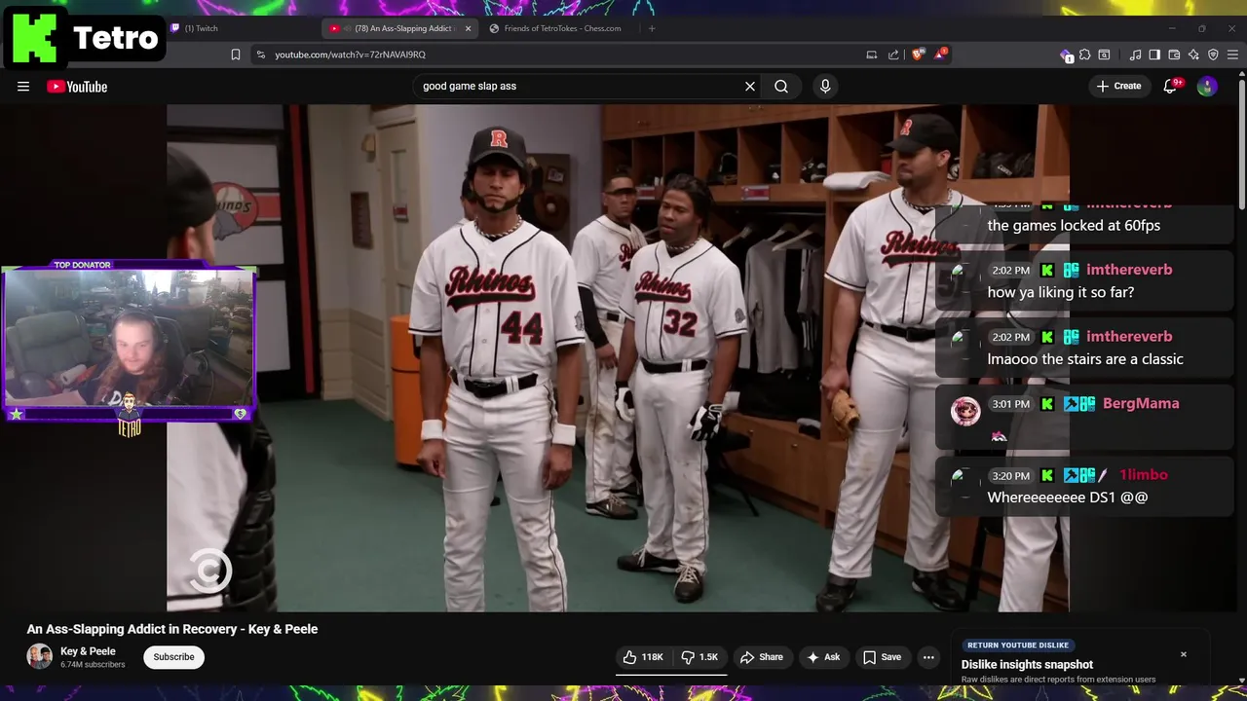
Task: Click the video player to pause
Action: tap(618, 358)
